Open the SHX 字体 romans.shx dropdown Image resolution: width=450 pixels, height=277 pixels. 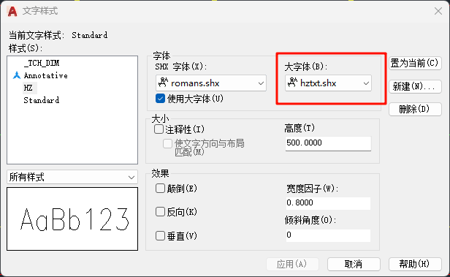point(211,83)
